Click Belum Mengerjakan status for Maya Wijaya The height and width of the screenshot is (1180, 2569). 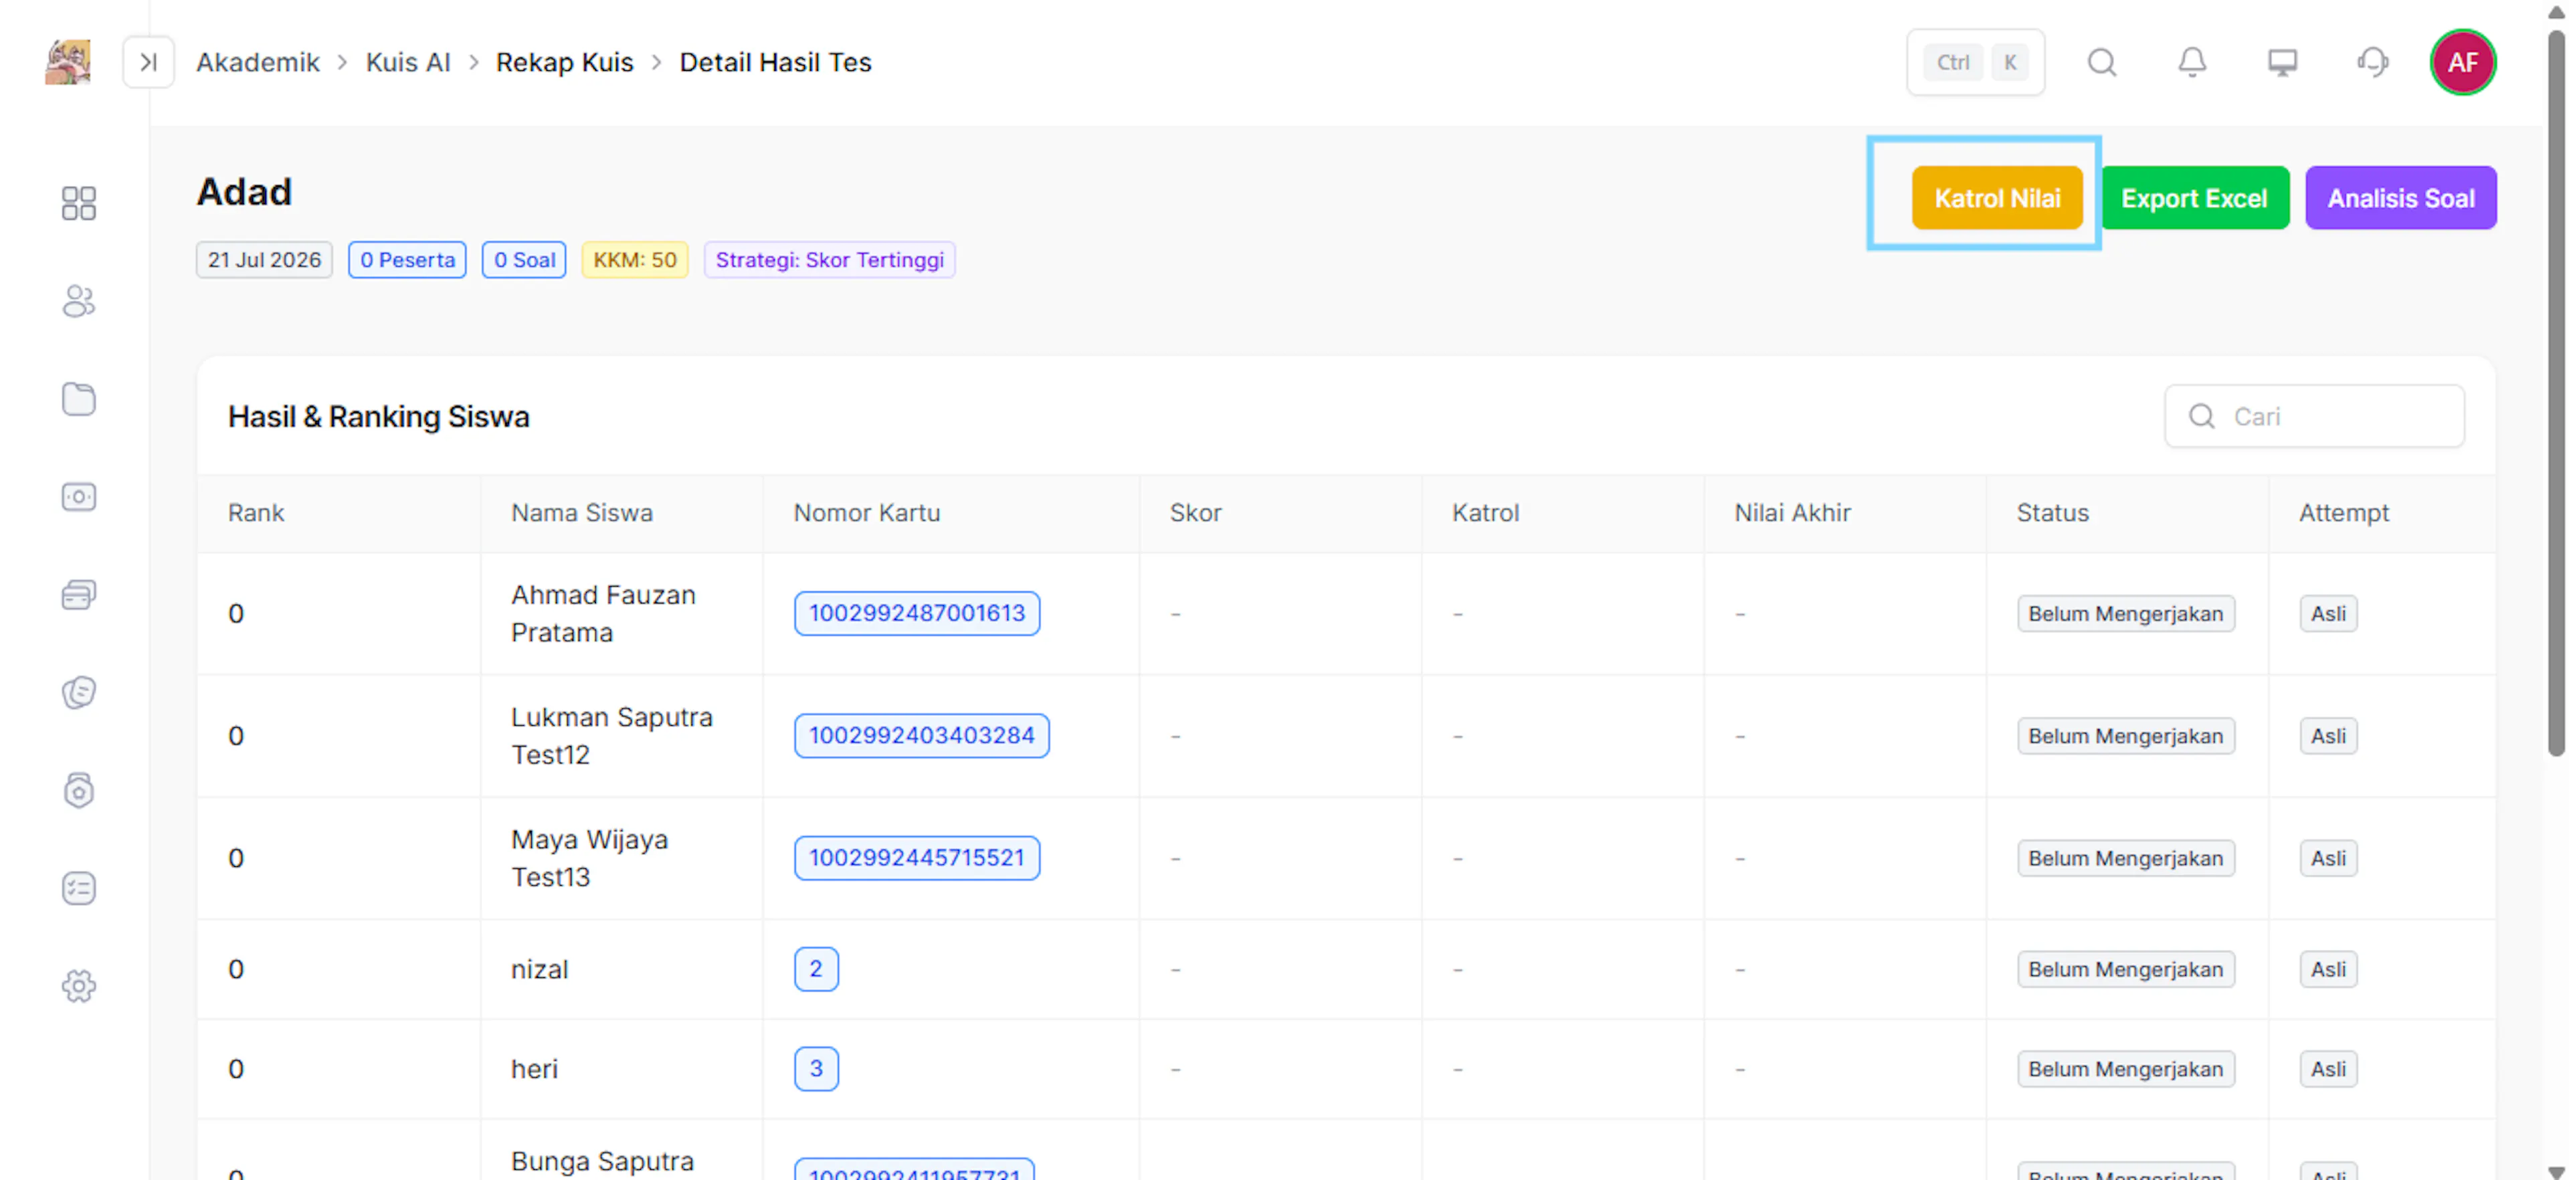pos(2125,858)
